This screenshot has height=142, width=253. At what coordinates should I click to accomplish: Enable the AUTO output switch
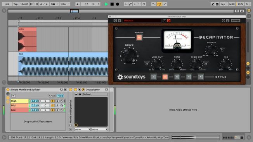222,50
